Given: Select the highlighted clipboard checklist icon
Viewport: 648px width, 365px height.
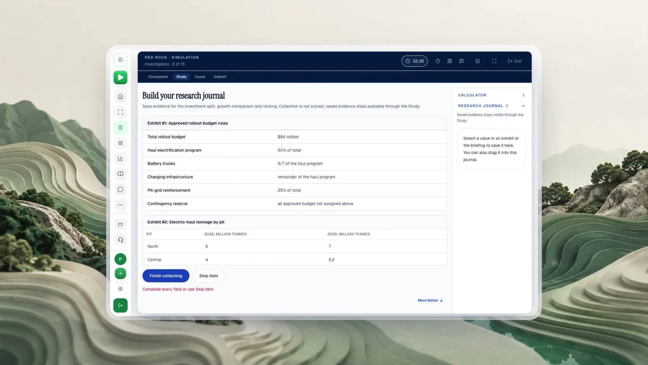Looking at the screenshot, I should coord(120,128).
